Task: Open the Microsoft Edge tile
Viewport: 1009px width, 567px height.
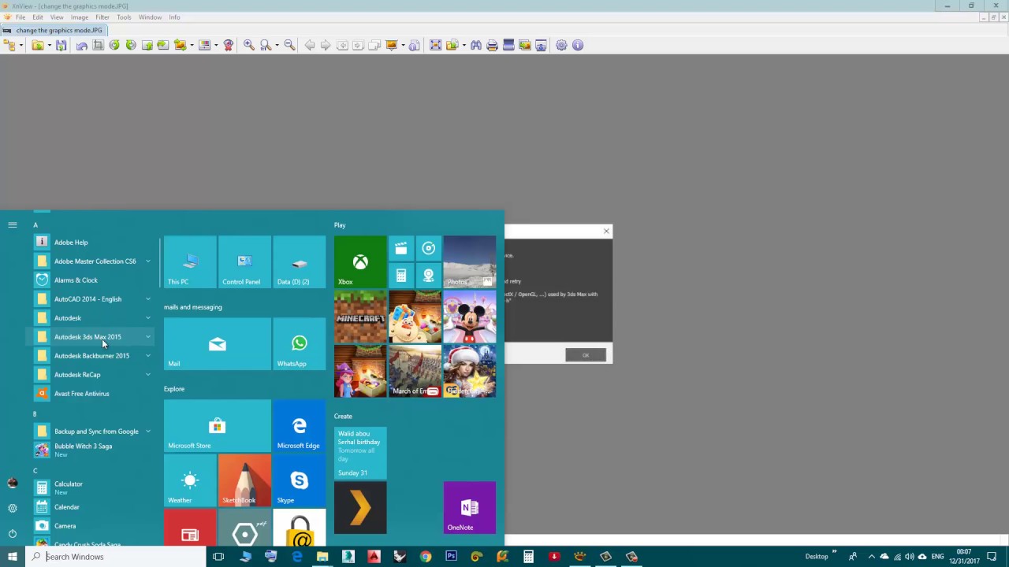Action: click(300, 426)
